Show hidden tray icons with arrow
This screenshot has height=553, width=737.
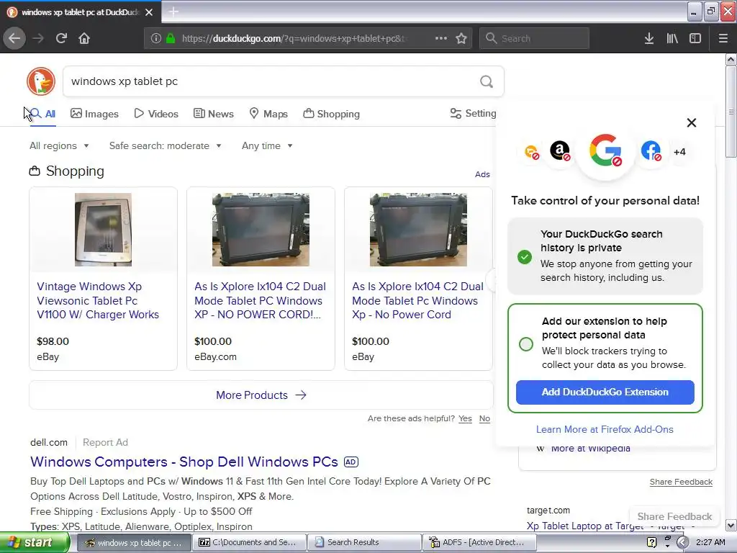(682, 543)
